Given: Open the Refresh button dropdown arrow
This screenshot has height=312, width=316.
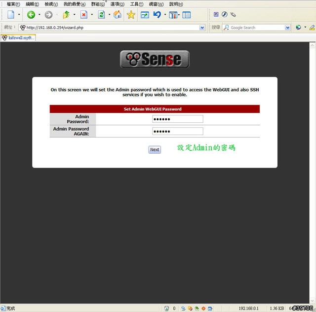Looking at the screenshot, I should (110, 14).
